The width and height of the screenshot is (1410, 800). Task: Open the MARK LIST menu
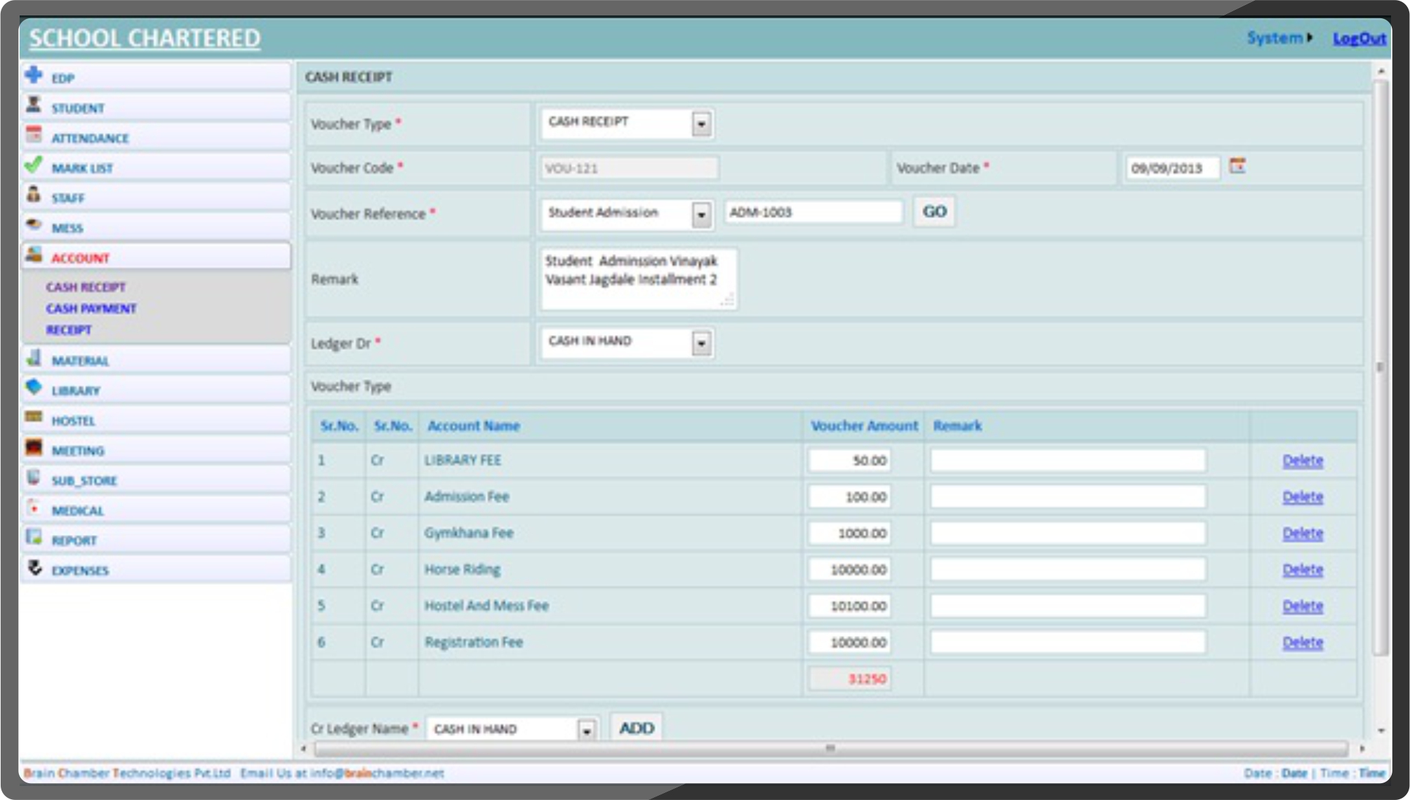click(x=156, y=168)
